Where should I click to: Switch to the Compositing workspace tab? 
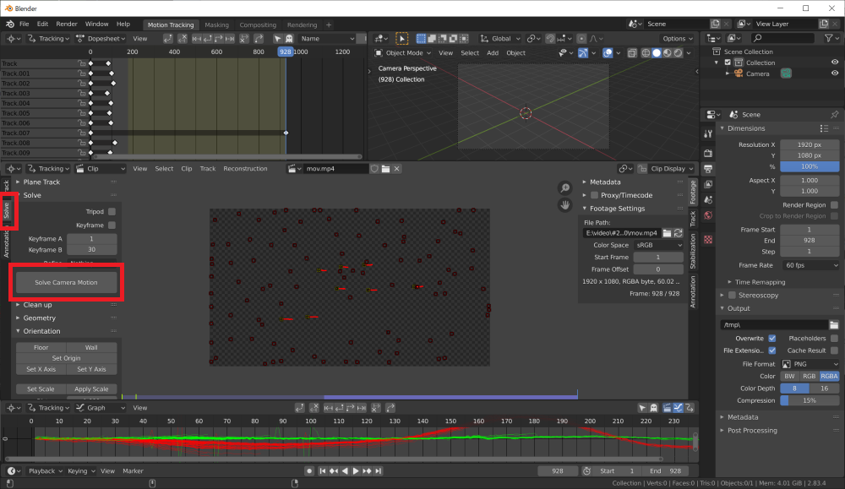tap(258, 24)
